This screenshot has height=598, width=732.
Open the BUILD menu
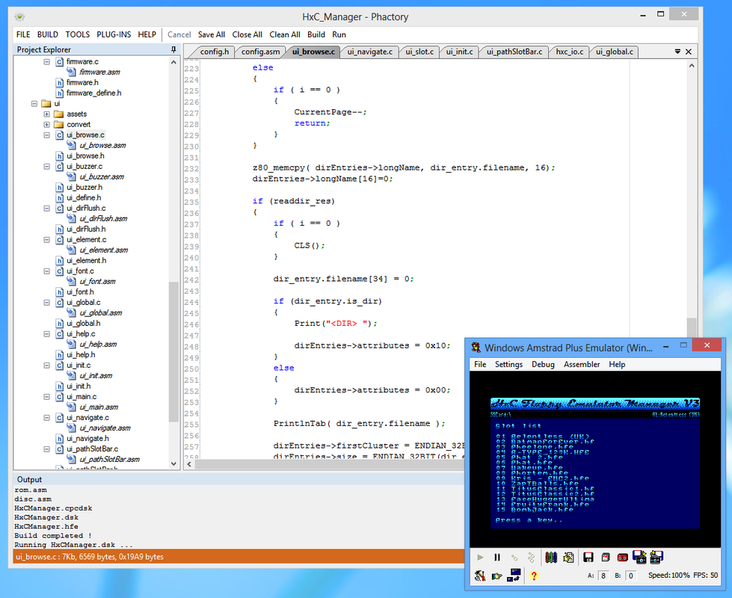(x=48, y=34)
